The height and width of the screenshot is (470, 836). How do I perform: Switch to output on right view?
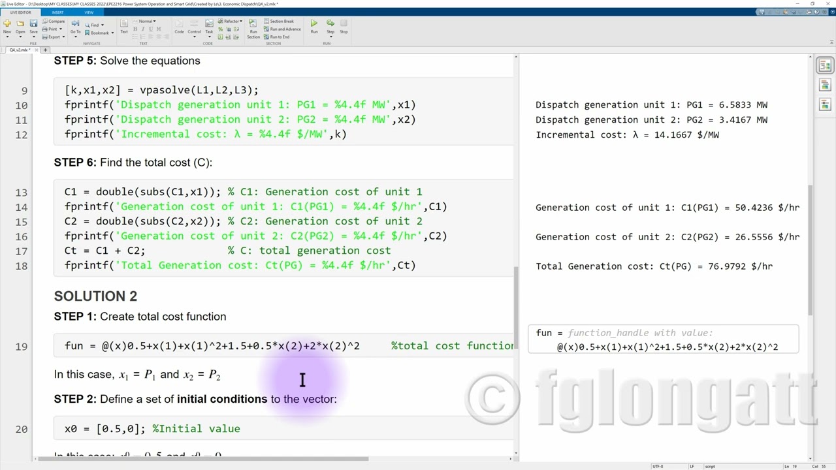(x=824, y=66)
